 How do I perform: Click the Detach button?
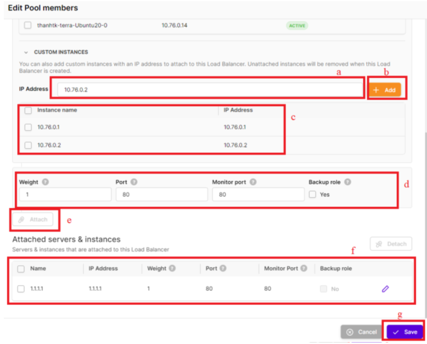click(391, 244)
